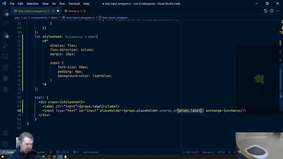The width and height of the screenshot is (283, 159).
Task: Click the forwarded ports indicator in the status bar
Action: (76, 152)
